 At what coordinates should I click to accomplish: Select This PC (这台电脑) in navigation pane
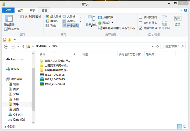pos(14,79)
